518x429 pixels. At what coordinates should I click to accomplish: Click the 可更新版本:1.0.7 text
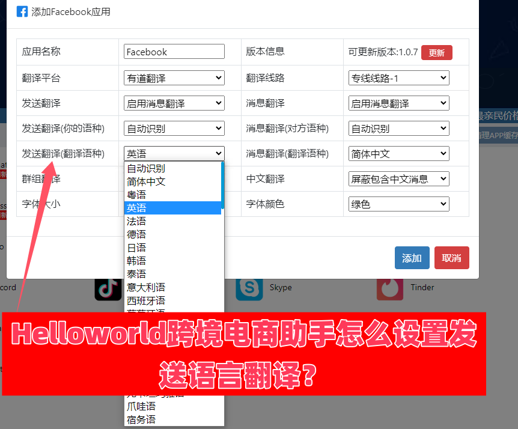383,52
